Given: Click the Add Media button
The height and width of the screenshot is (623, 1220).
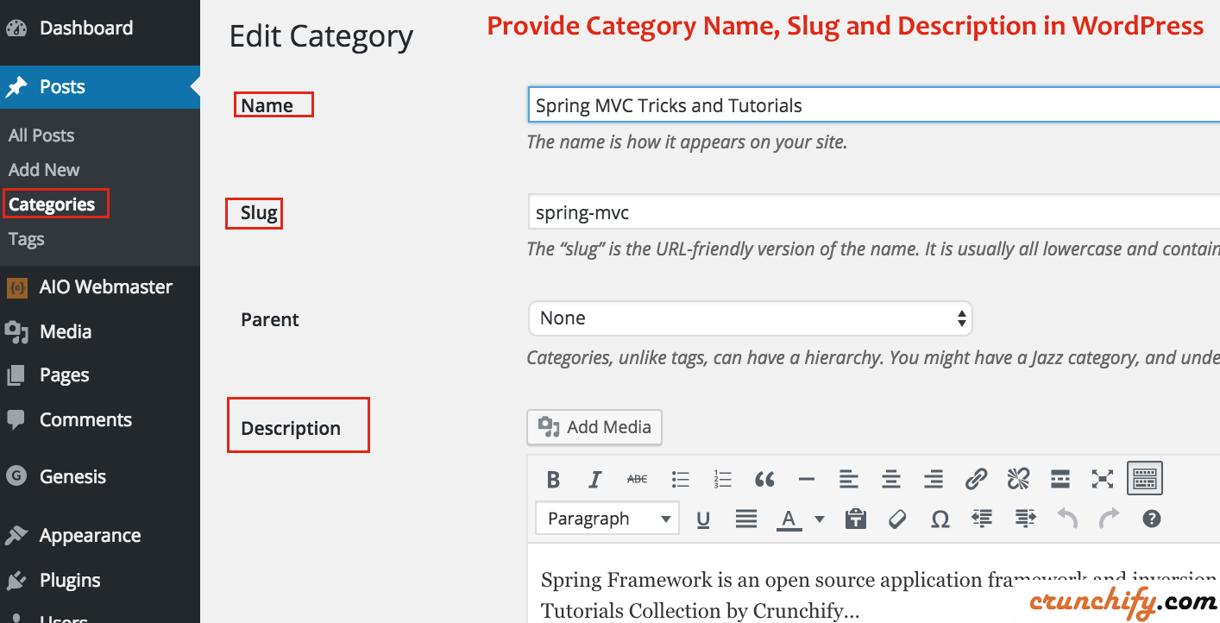Looking at the screenshot, I should click(x=594, y=426).
